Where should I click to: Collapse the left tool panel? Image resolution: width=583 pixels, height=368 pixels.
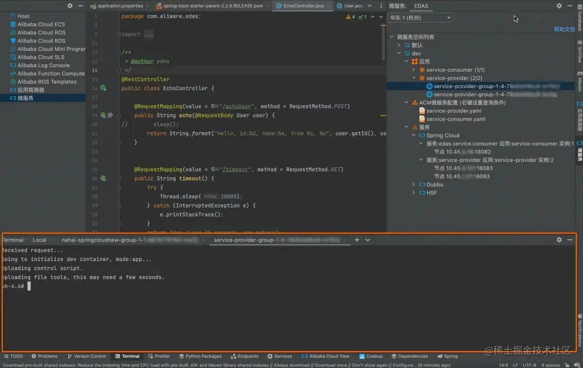[80, 5]
